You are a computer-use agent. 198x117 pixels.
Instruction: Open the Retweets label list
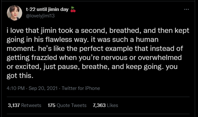pos(31,105)
